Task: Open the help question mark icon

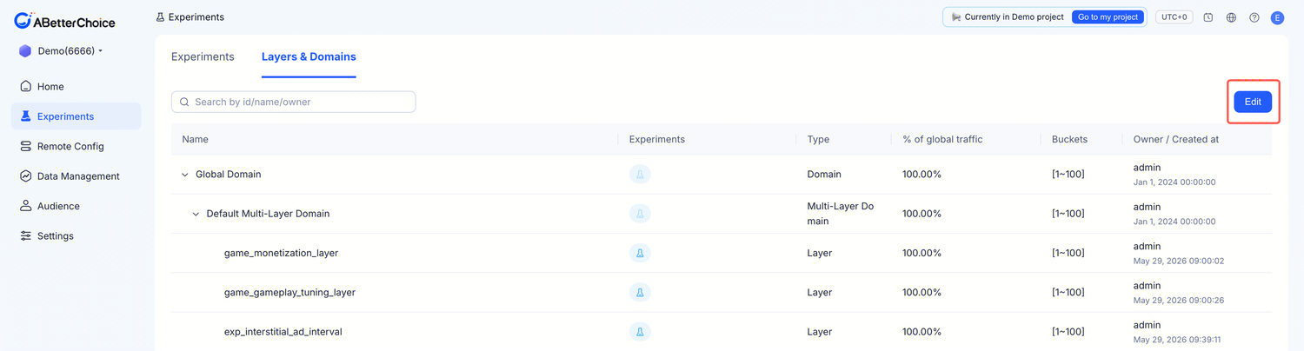Action: pos(1254,17)
